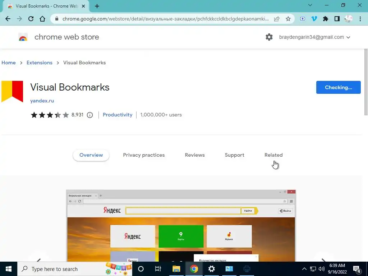Image resolution: width=368 pixels, height=276 pixels.
Task: Go to the Extensions breadcrumb
Action: click(40, 63)
